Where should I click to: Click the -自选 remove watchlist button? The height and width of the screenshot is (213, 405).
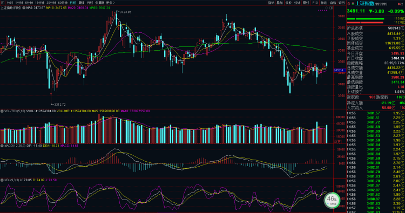coord(333,3)
